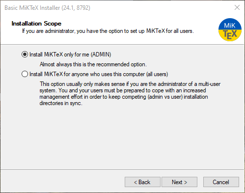The width and height of the screenshot is (245, 193).
Task: Abort setup with the Cancel button
Action: [221, 182]
